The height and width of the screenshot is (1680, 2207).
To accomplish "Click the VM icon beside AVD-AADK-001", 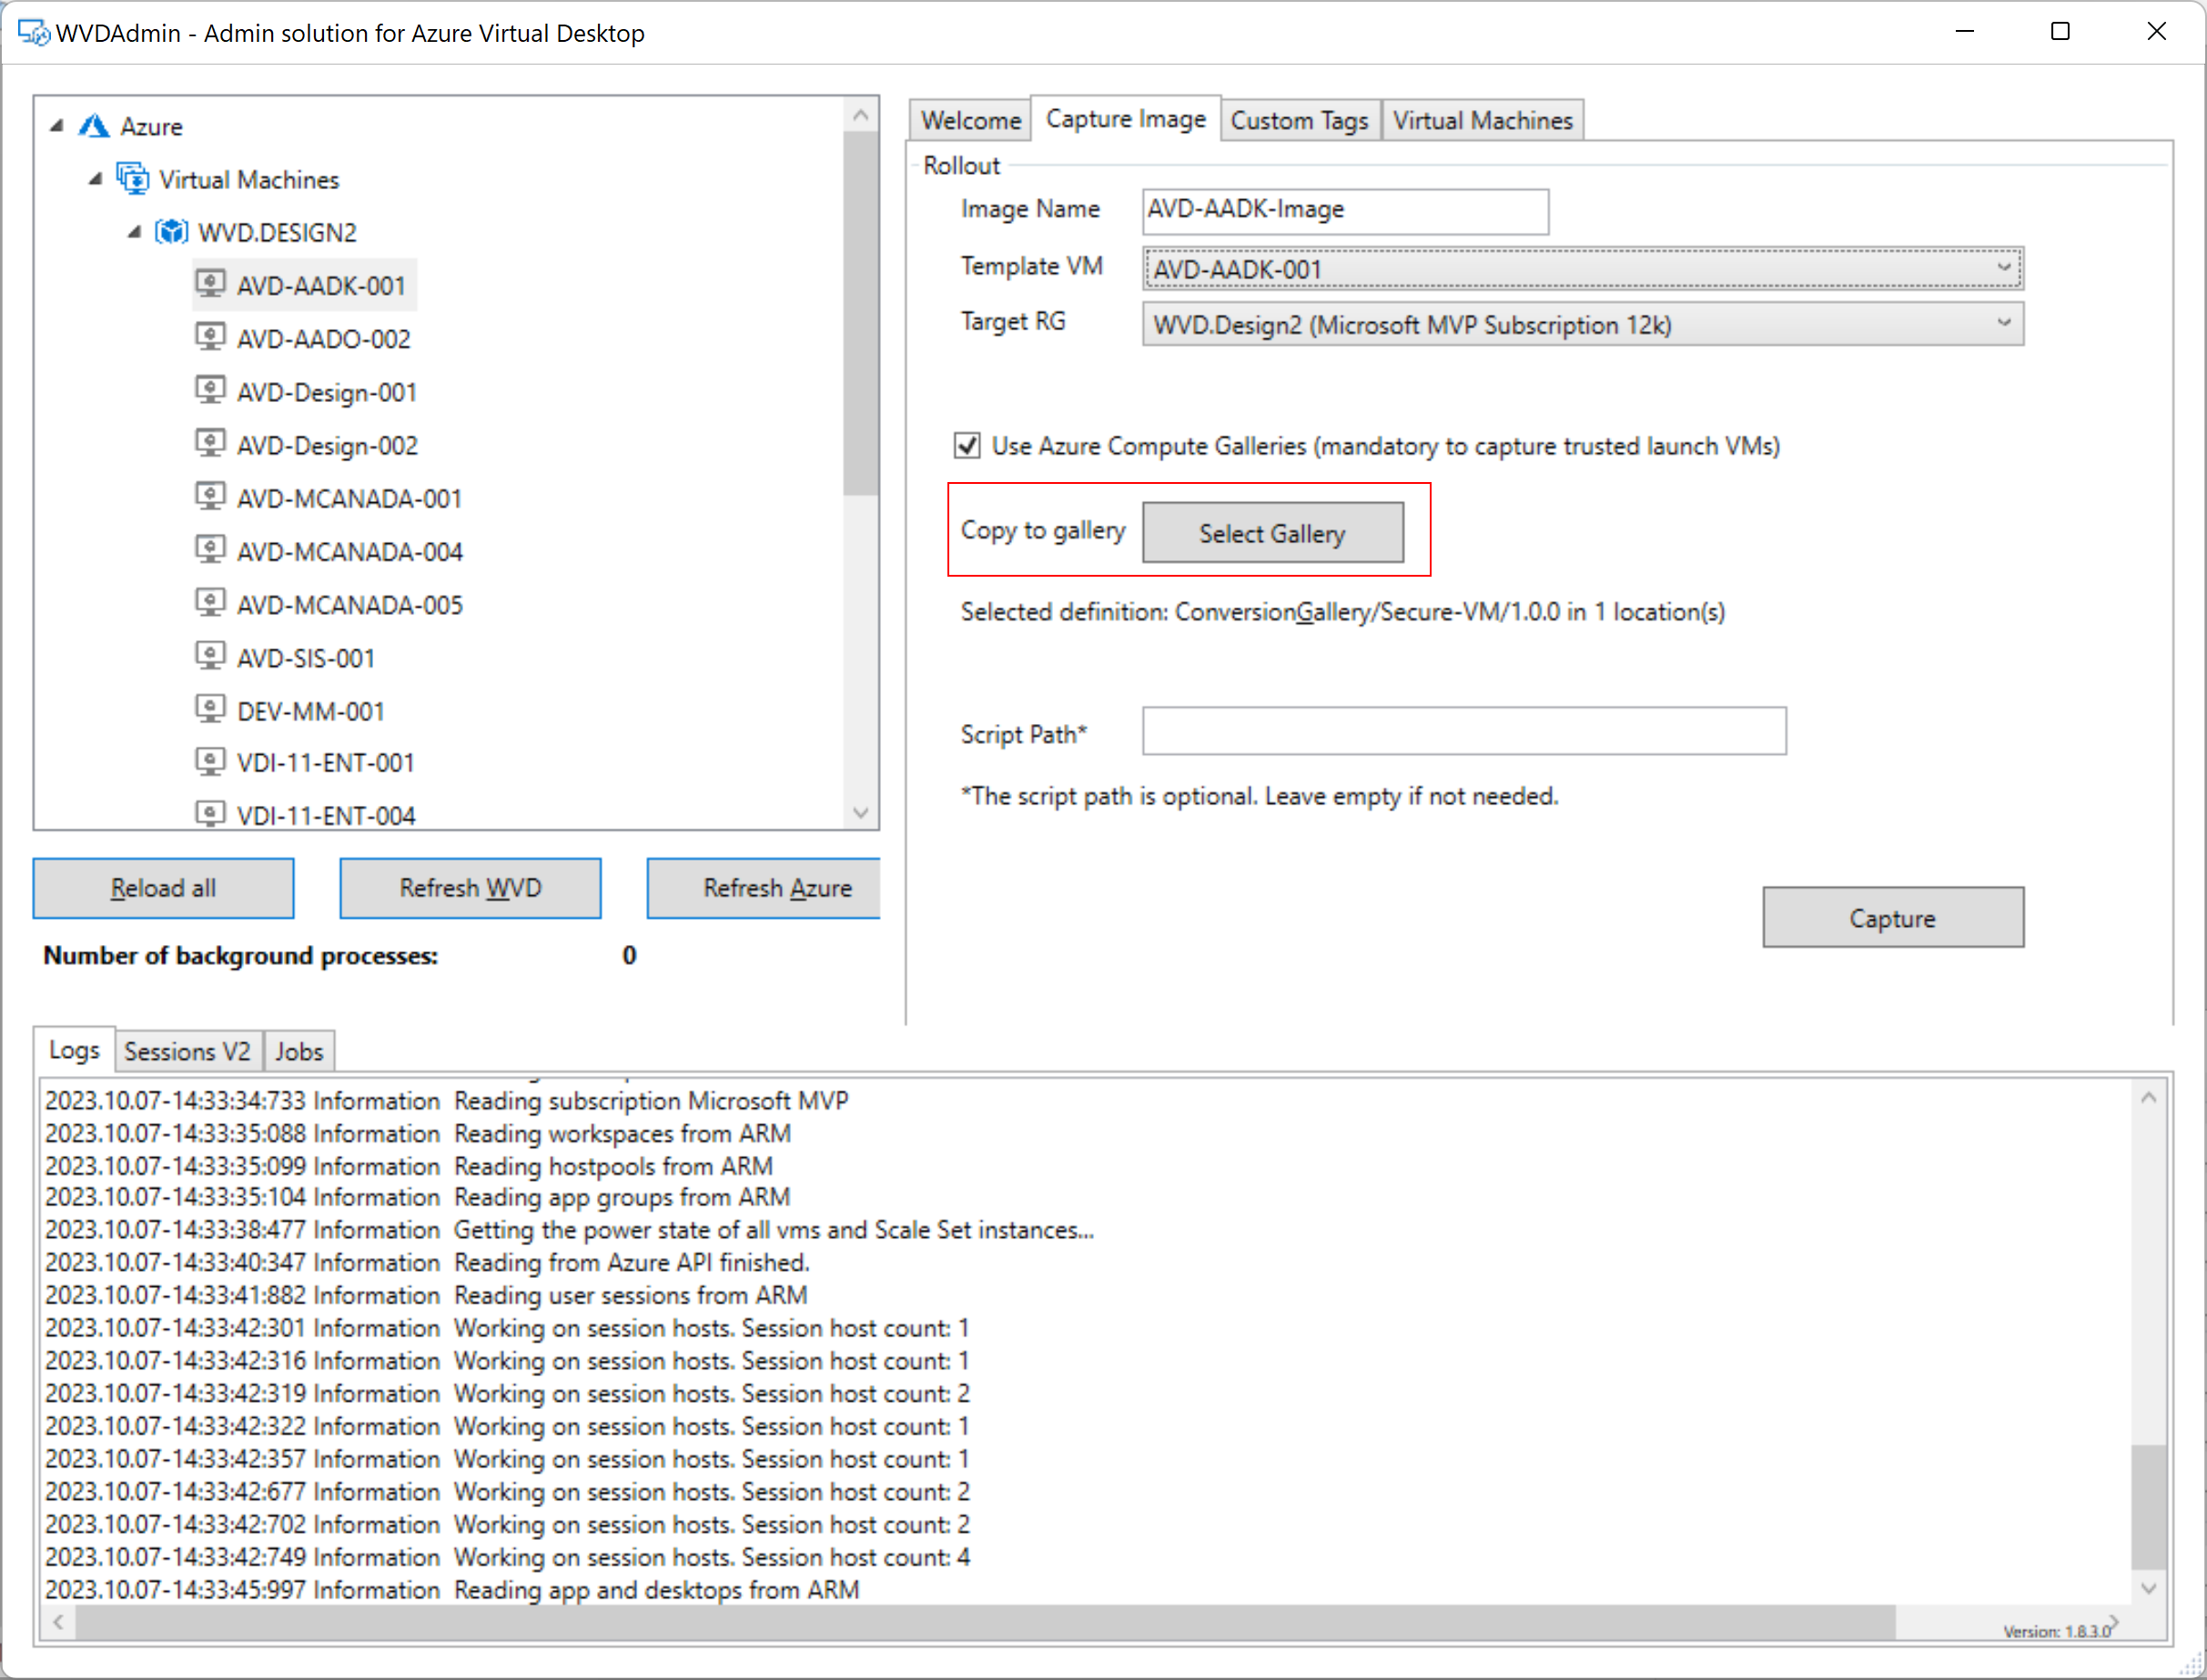I will coord(210,284).
